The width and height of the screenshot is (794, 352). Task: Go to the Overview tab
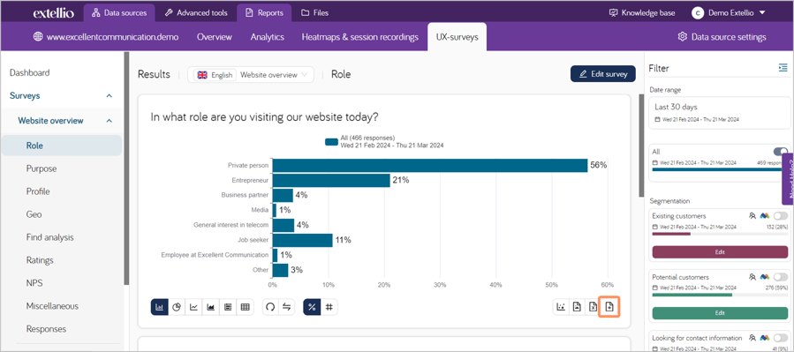pyautogui.click(x=215, y=37)
